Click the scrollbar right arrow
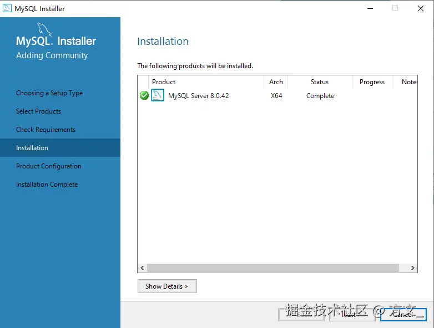This screenshot has height=328, width=434. point(413,268)
